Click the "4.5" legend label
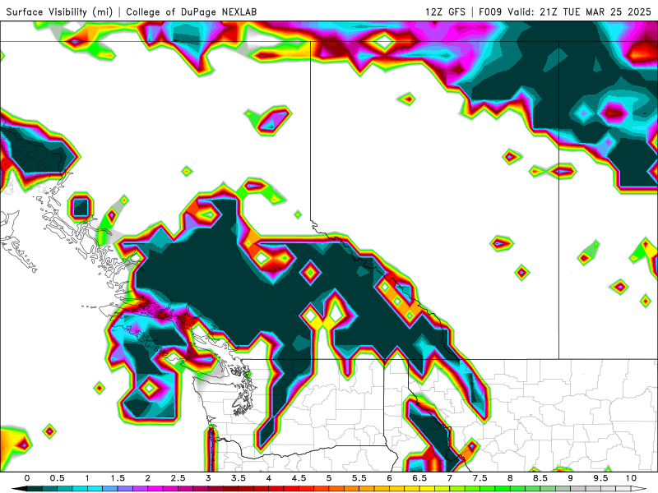Image resolution: width=658 pixels, height=493 pixels. click(x=299, y=478)
